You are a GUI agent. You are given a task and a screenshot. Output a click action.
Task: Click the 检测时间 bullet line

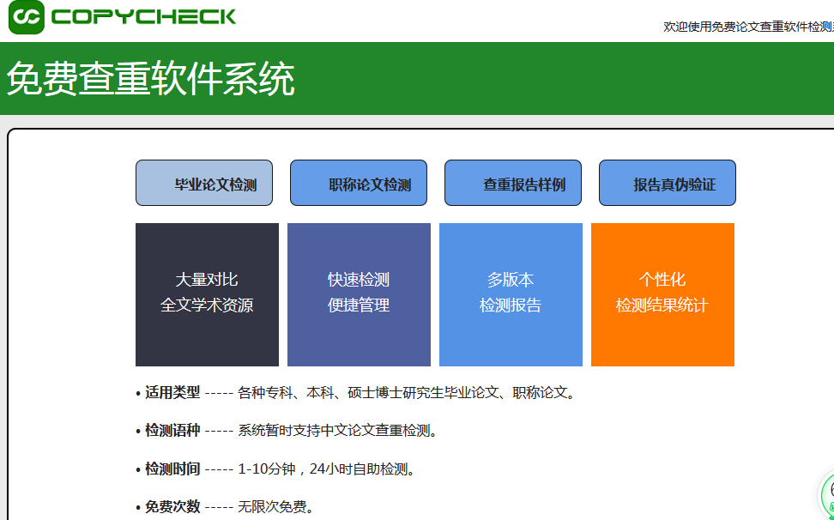tap(276, 469)
